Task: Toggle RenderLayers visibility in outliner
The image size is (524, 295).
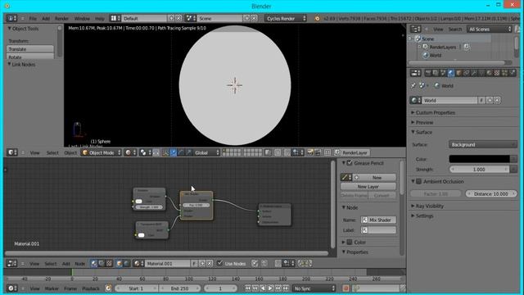Action: 467,48
